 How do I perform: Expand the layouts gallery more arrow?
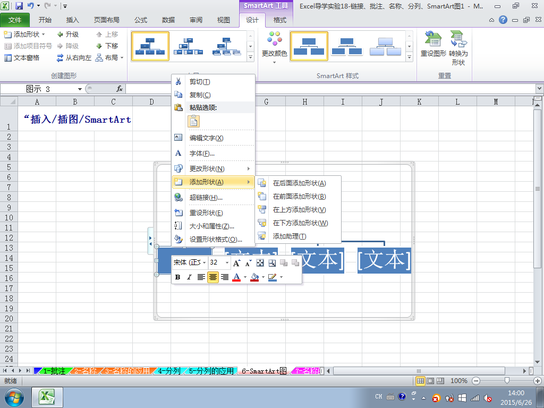point(251,57)
